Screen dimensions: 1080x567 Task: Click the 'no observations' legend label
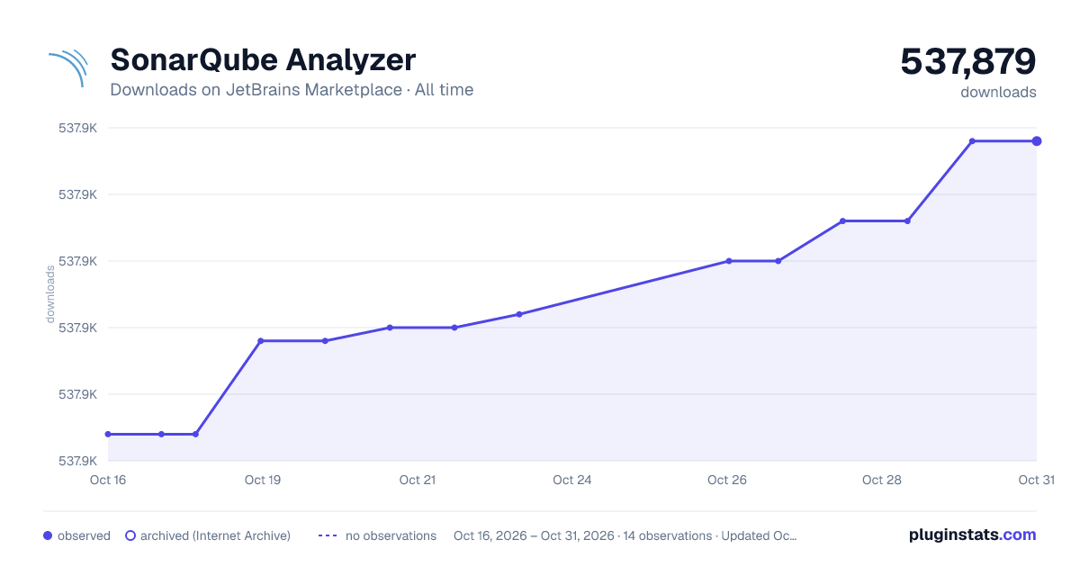point(391,535)
